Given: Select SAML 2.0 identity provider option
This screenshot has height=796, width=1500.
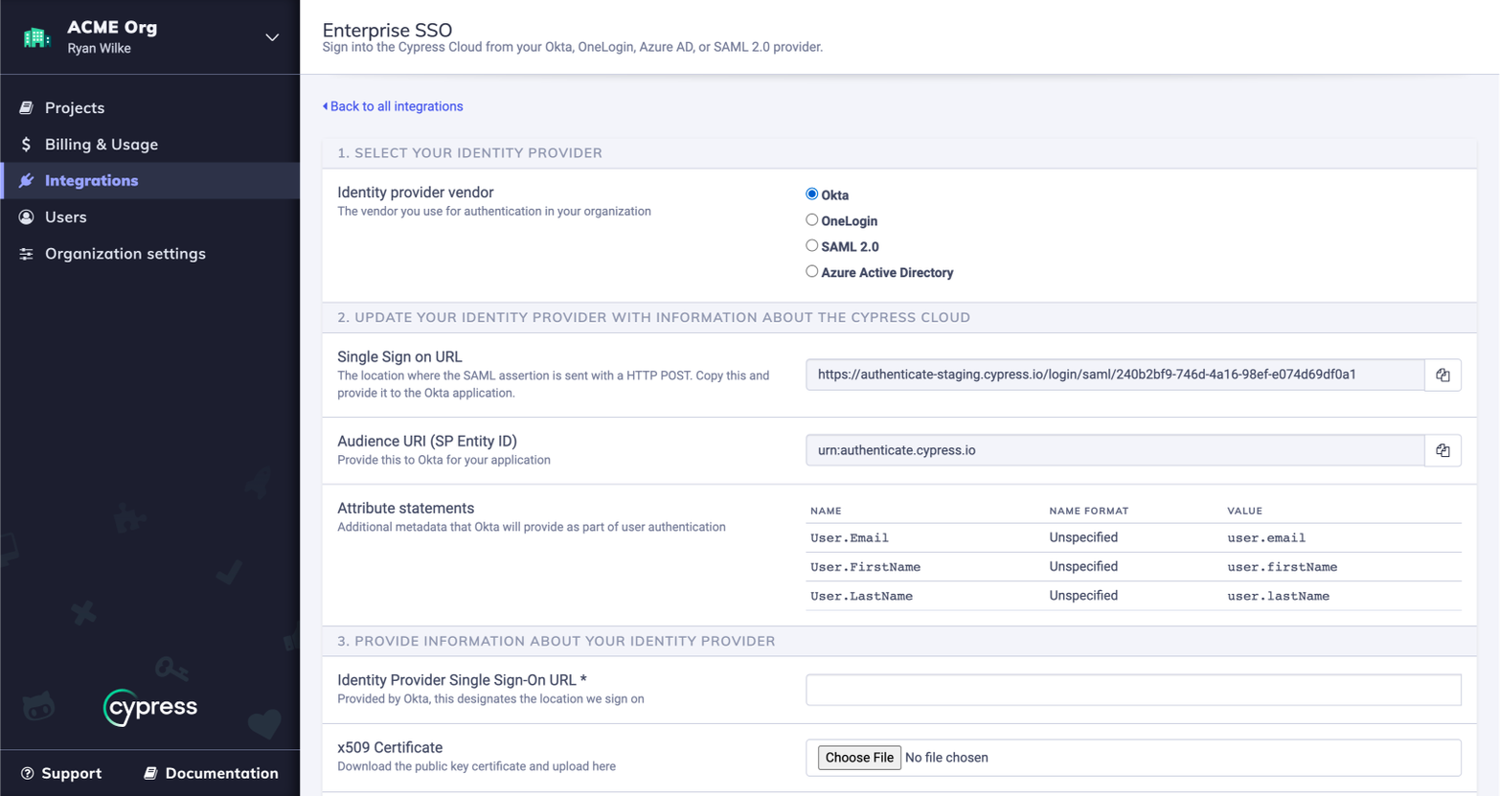Looking at the screenshot, I should (x=811, y=245).
